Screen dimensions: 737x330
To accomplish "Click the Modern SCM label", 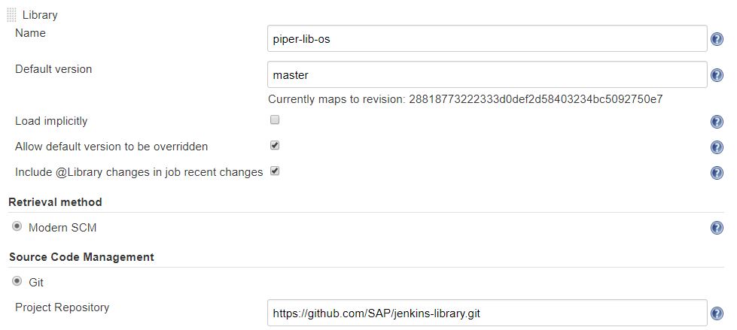I will coord(62,228).
